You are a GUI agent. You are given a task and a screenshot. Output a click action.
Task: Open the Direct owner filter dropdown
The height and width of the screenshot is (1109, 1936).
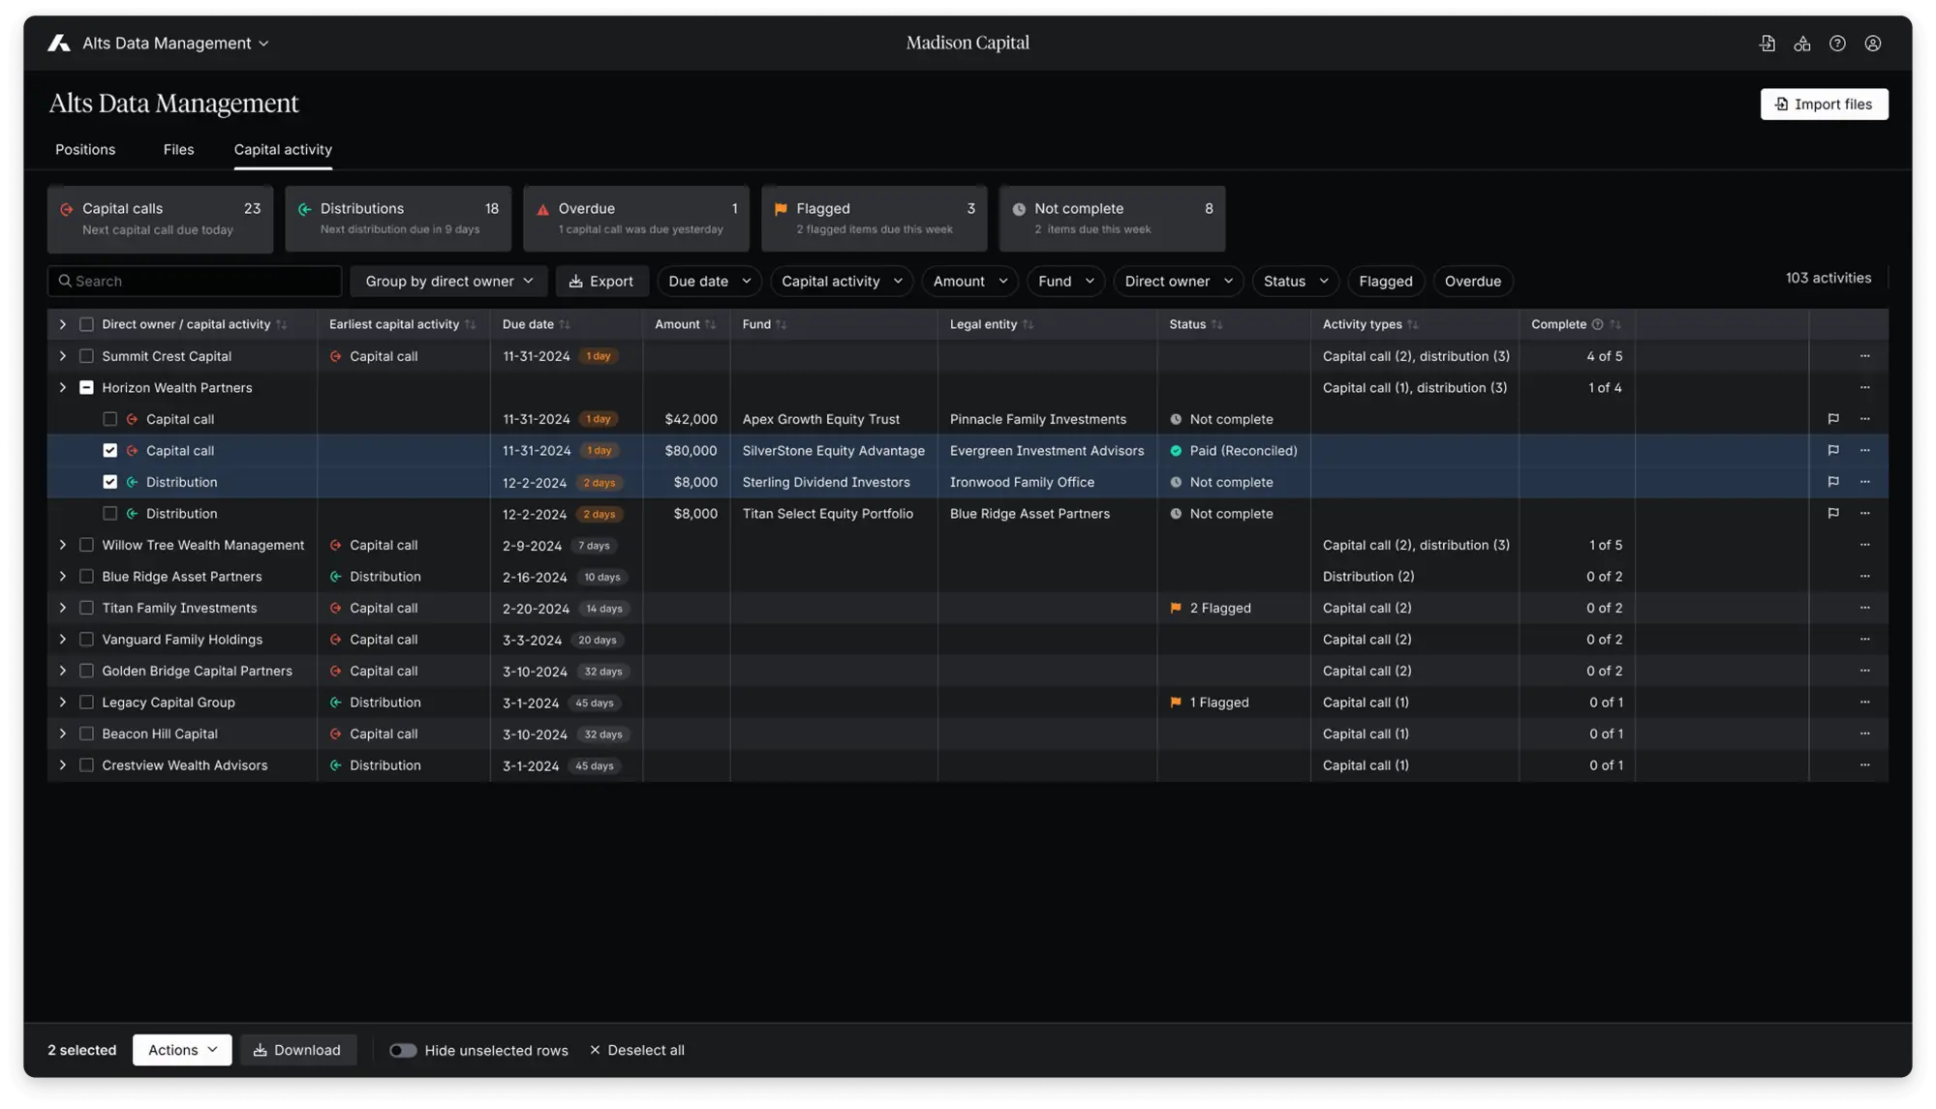[1178, 282]
